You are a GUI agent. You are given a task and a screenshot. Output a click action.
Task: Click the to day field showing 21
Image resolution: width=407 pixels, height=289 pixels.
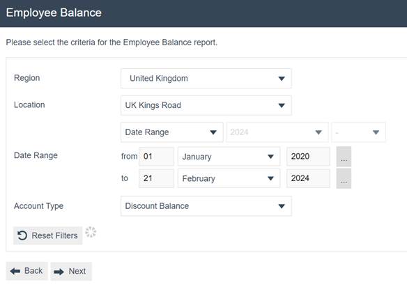point(157,178)
